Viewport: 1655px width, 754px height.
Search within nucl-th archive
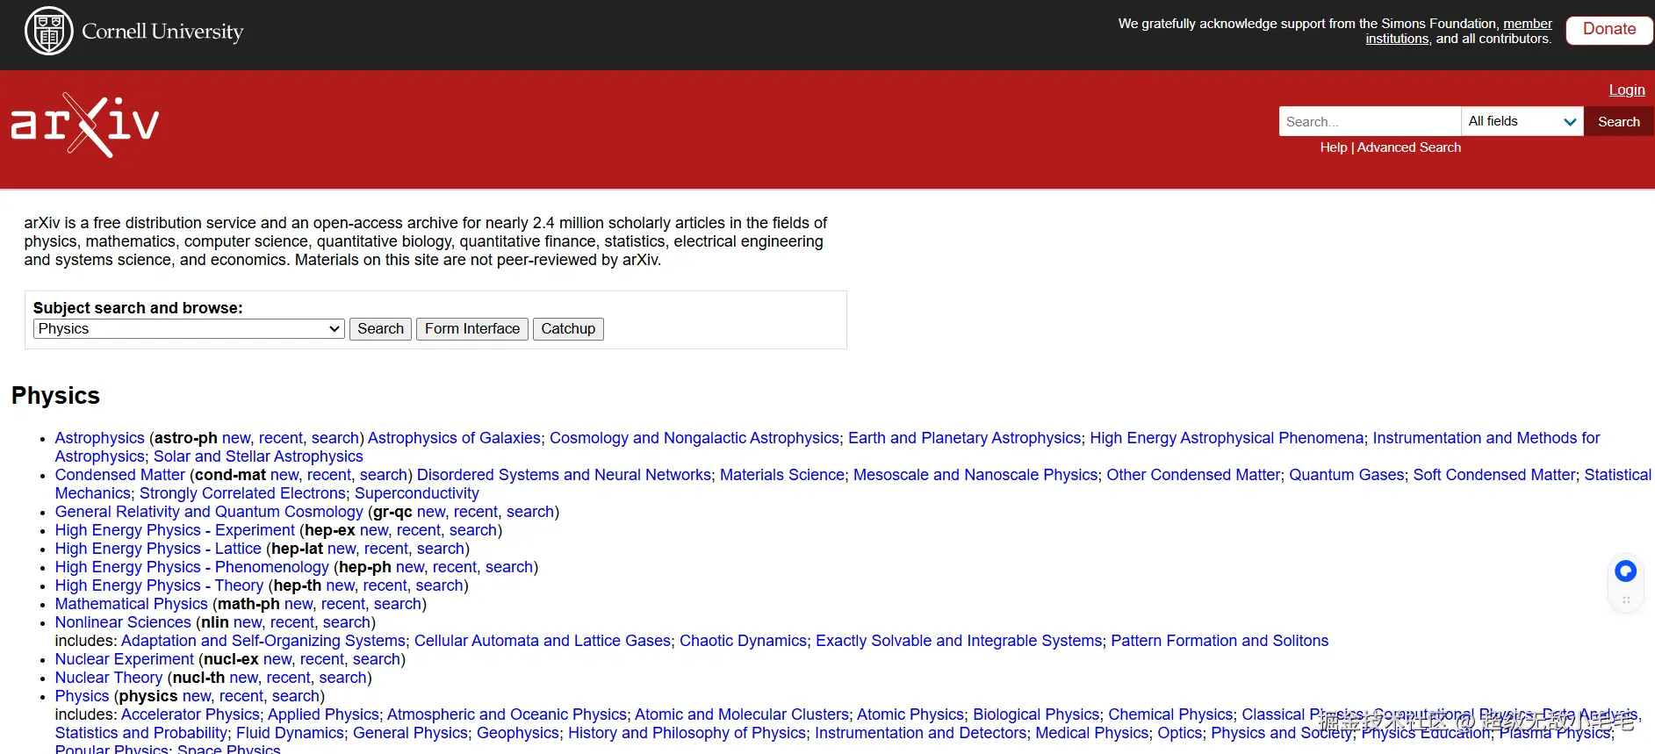point(342,678)
